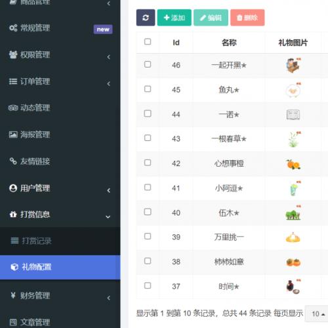Open the gift image thumbnail for 心想事橙
This screenshot has height=328, width=328.
[293, 164]
